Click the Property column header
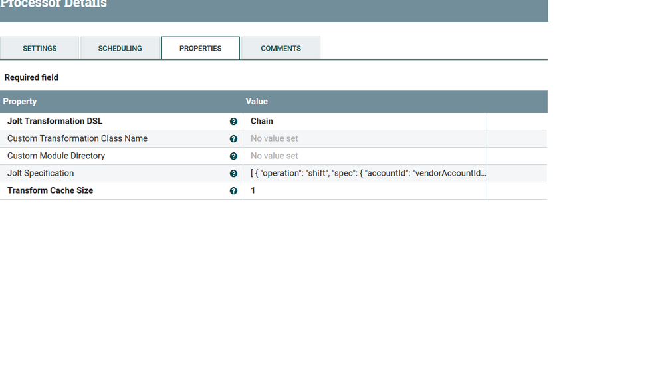Image resolution: width=664 pixels, height=374 pixels. (20, 102)
